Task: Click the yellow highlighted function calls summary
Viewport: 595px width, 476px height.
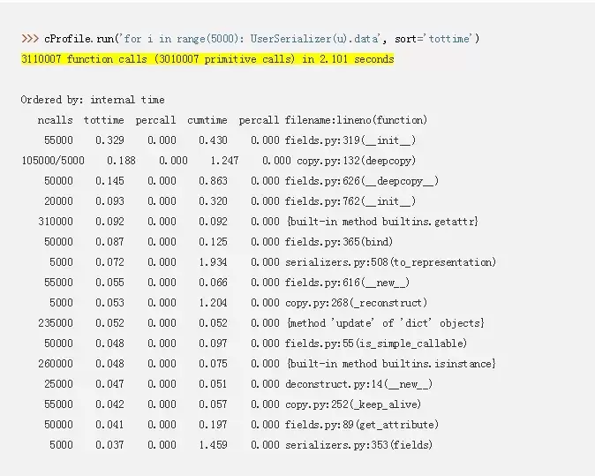Action: point(207,59)
